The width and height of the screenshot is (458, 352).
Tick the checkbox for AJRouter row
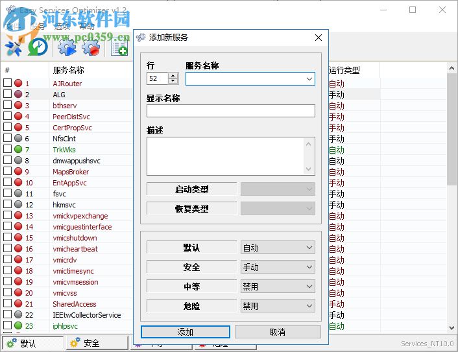click(x=7, y=83)
